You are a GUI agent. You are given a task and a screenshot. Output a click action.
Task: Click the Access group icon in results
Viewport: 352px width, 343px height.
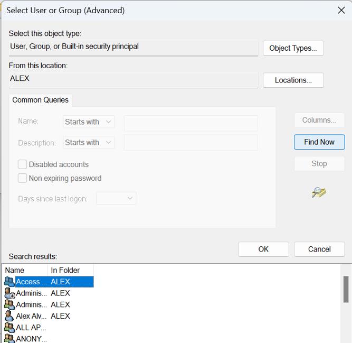tap(9, 282)
